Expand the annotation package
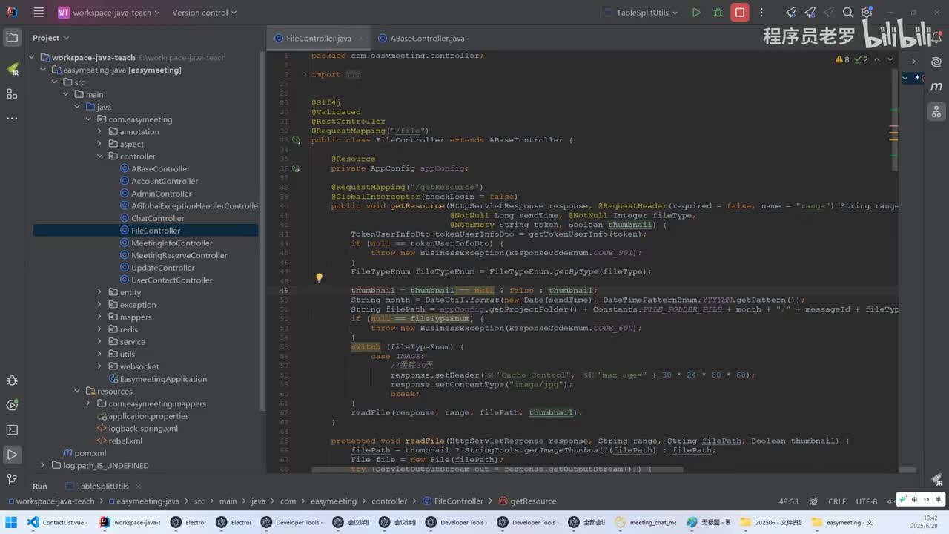The image size is (949, 534). pyautogui.click(x=99, y=132)
